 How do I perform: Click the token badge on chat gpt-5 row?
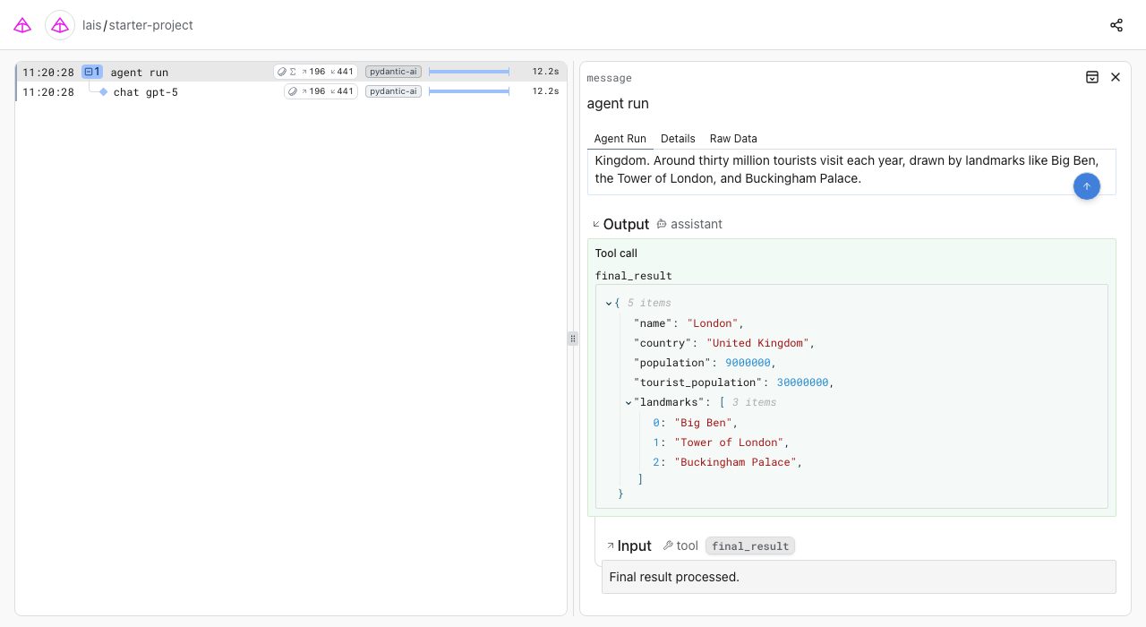(321, 91)
